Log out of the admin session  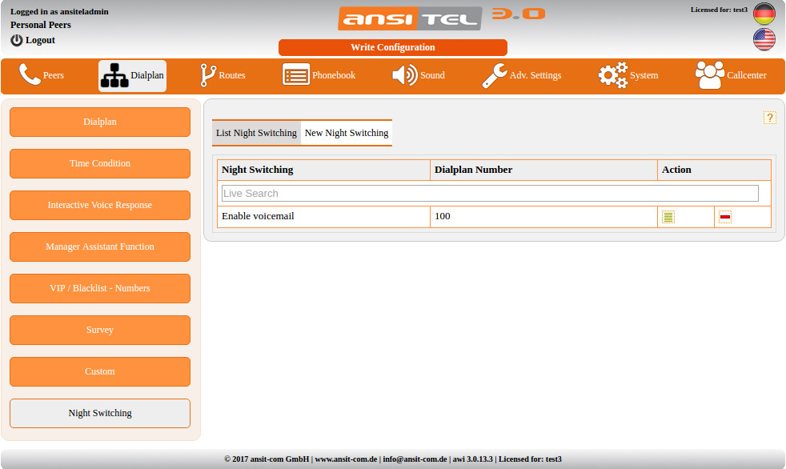[x=33, y=40]
